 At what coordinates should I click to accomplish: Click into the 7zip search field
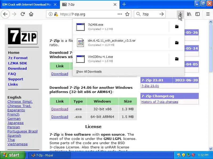pyautogui.click(x=149, y=14)
